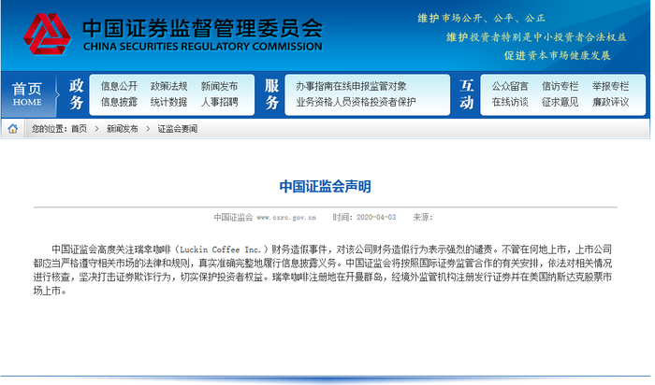
Task: Click the 服务 section label
Action: click(271, 94)
